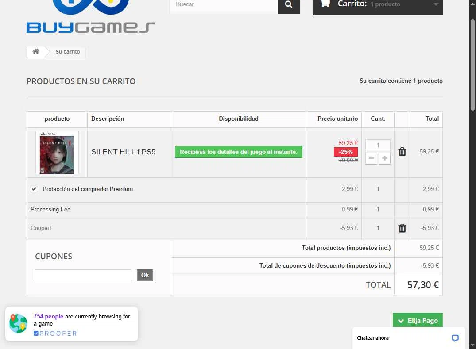Click the search magnifier button
476x349 pixels.
tap(288, 5)
